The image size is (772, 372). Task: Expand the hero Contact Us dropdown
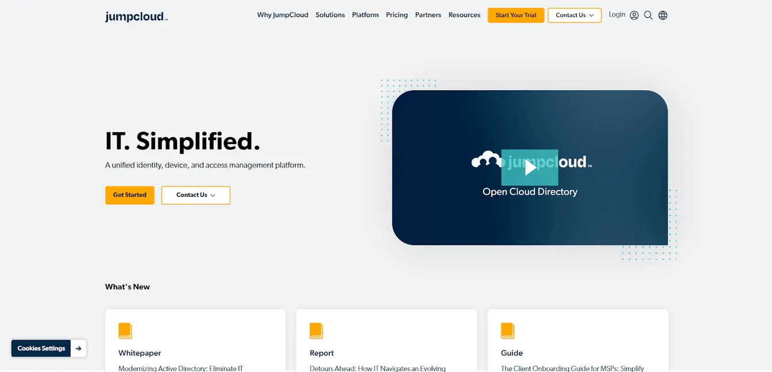click(196, 195)
